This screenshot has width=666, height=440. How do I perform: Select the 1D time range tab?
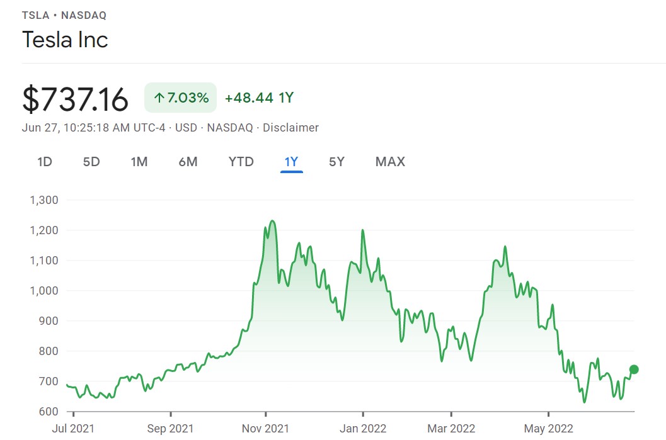[x=45, y=162]
